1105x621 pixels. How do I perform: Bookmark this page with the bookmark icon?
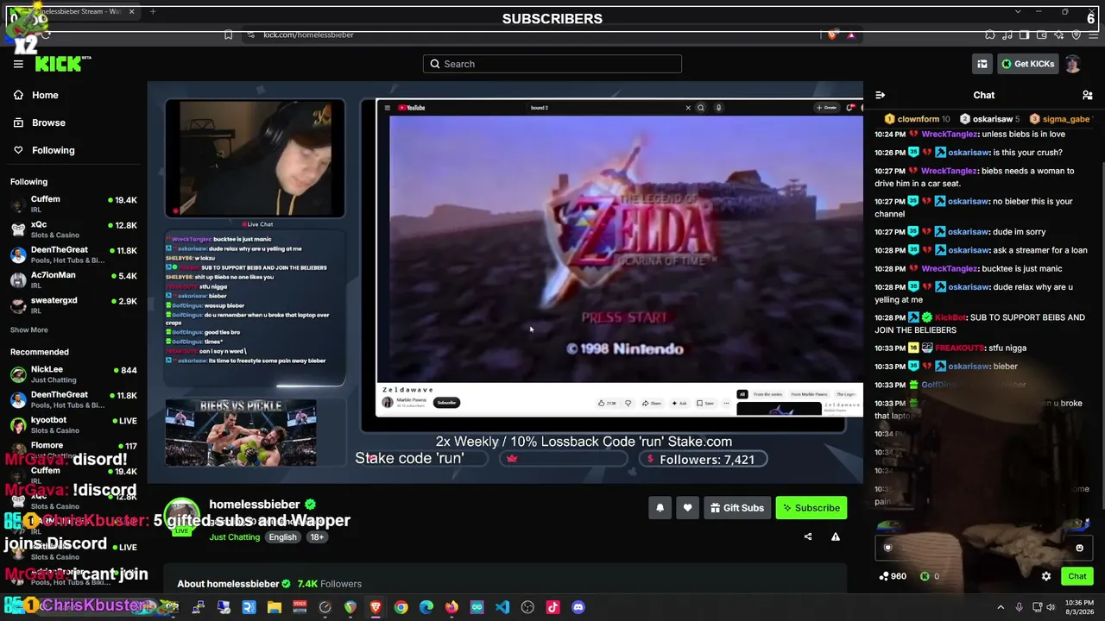(x=228, y=34)
